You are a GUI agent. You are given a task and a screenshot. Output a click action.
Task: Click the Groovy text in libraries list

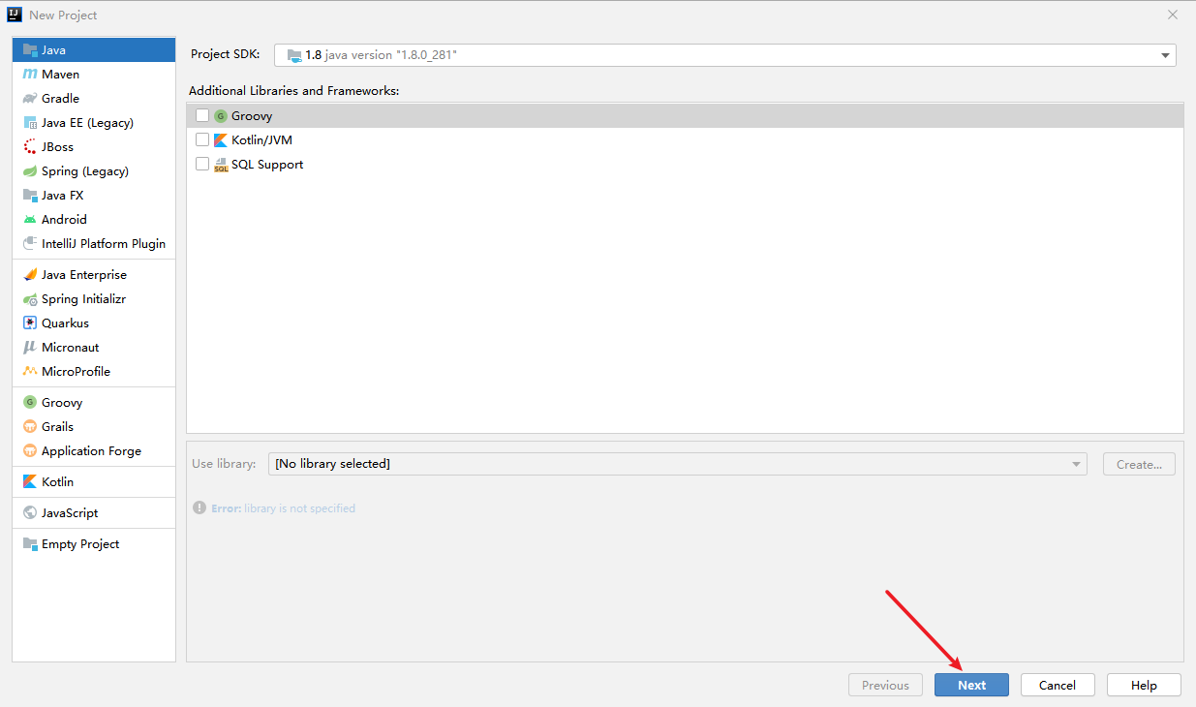click(252, 115)
